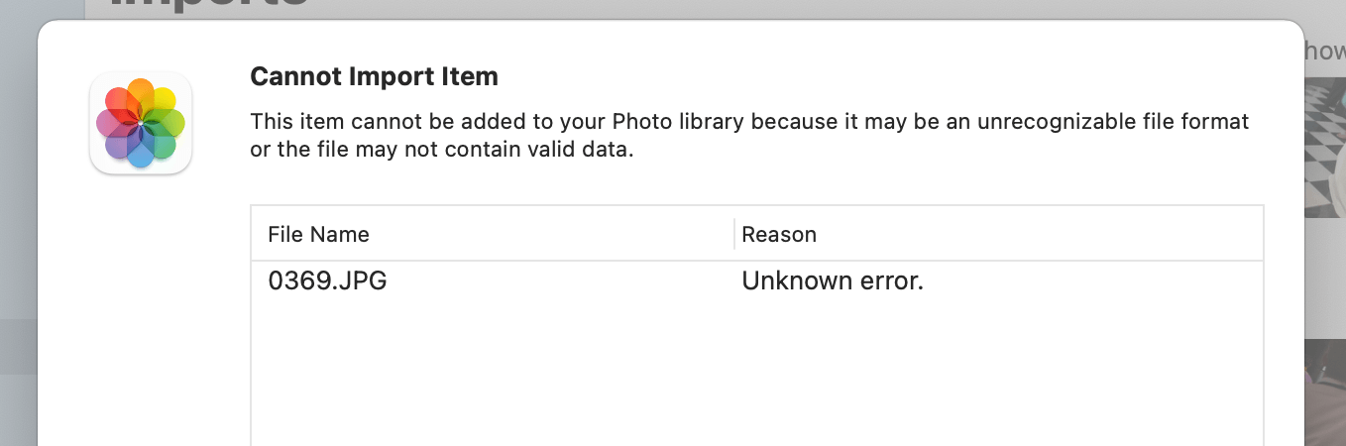Click the Photos flower app icon
This screenshot has width=1346, height=446.
click(141, 124)
